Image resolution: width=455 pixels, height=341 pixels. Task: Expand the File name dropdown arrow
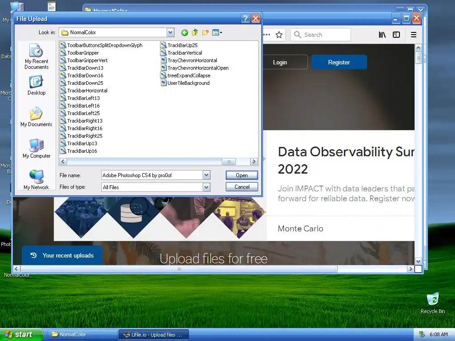206,175
